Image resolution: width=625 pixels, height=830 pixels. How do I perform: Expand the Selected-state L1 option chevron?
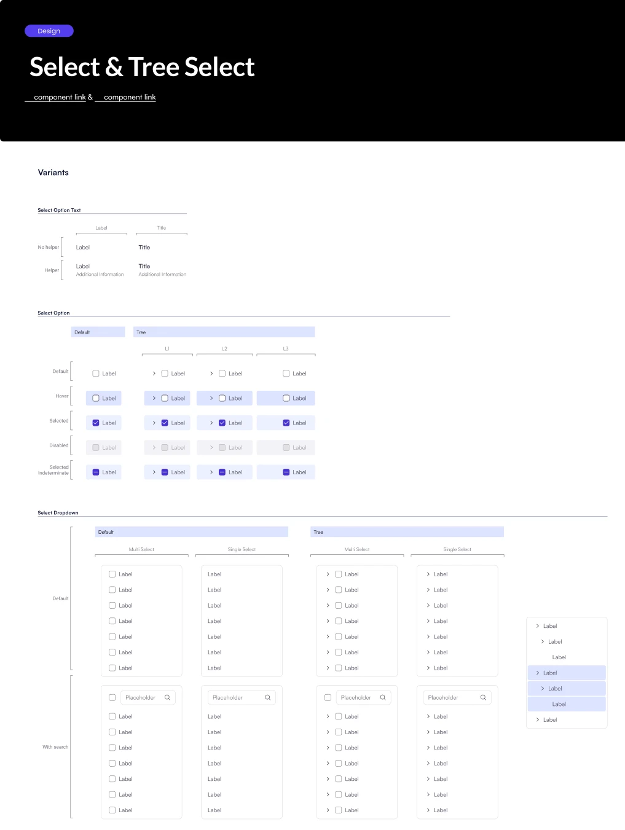click(x=154, y=423)
